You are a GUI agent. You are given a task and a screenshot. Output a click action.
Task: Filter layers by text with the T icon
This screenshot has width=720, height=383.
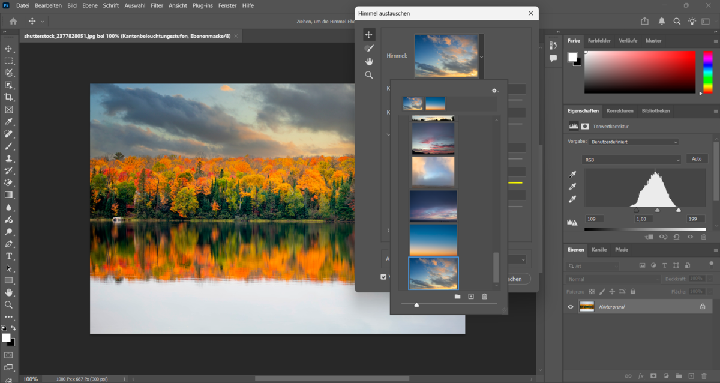pyautogui.click(x=664, y=265)
